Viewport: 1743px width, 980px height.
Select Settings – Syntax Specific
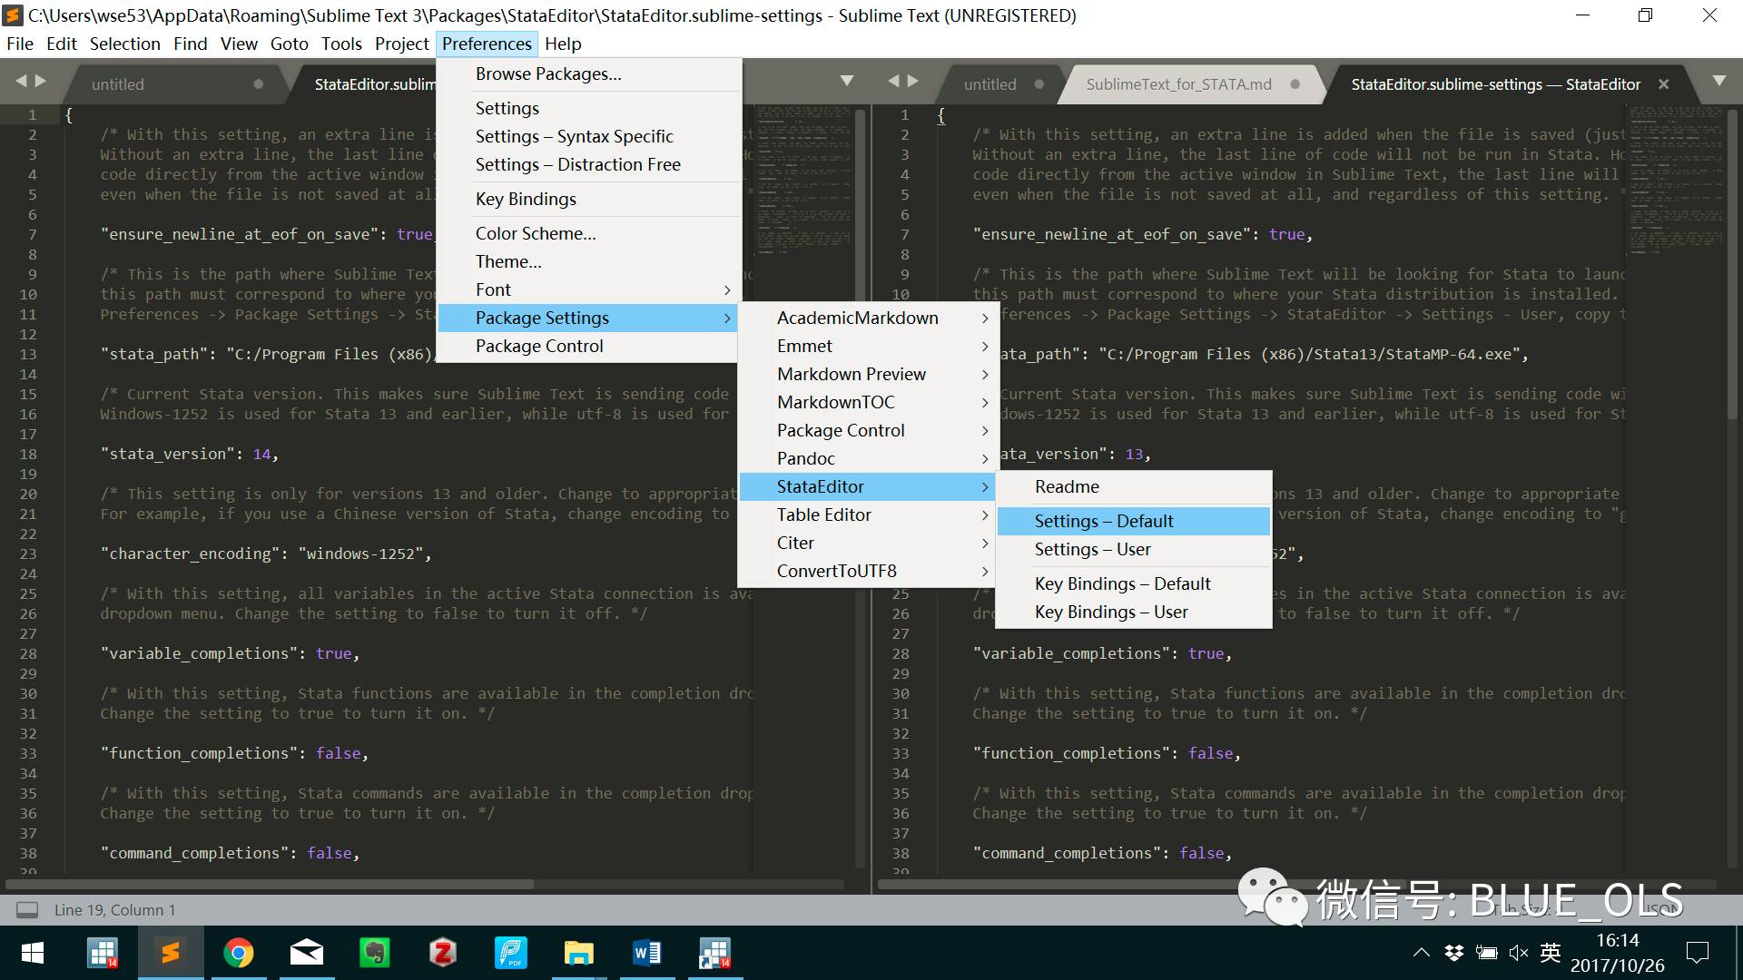[x=587, y=136]
